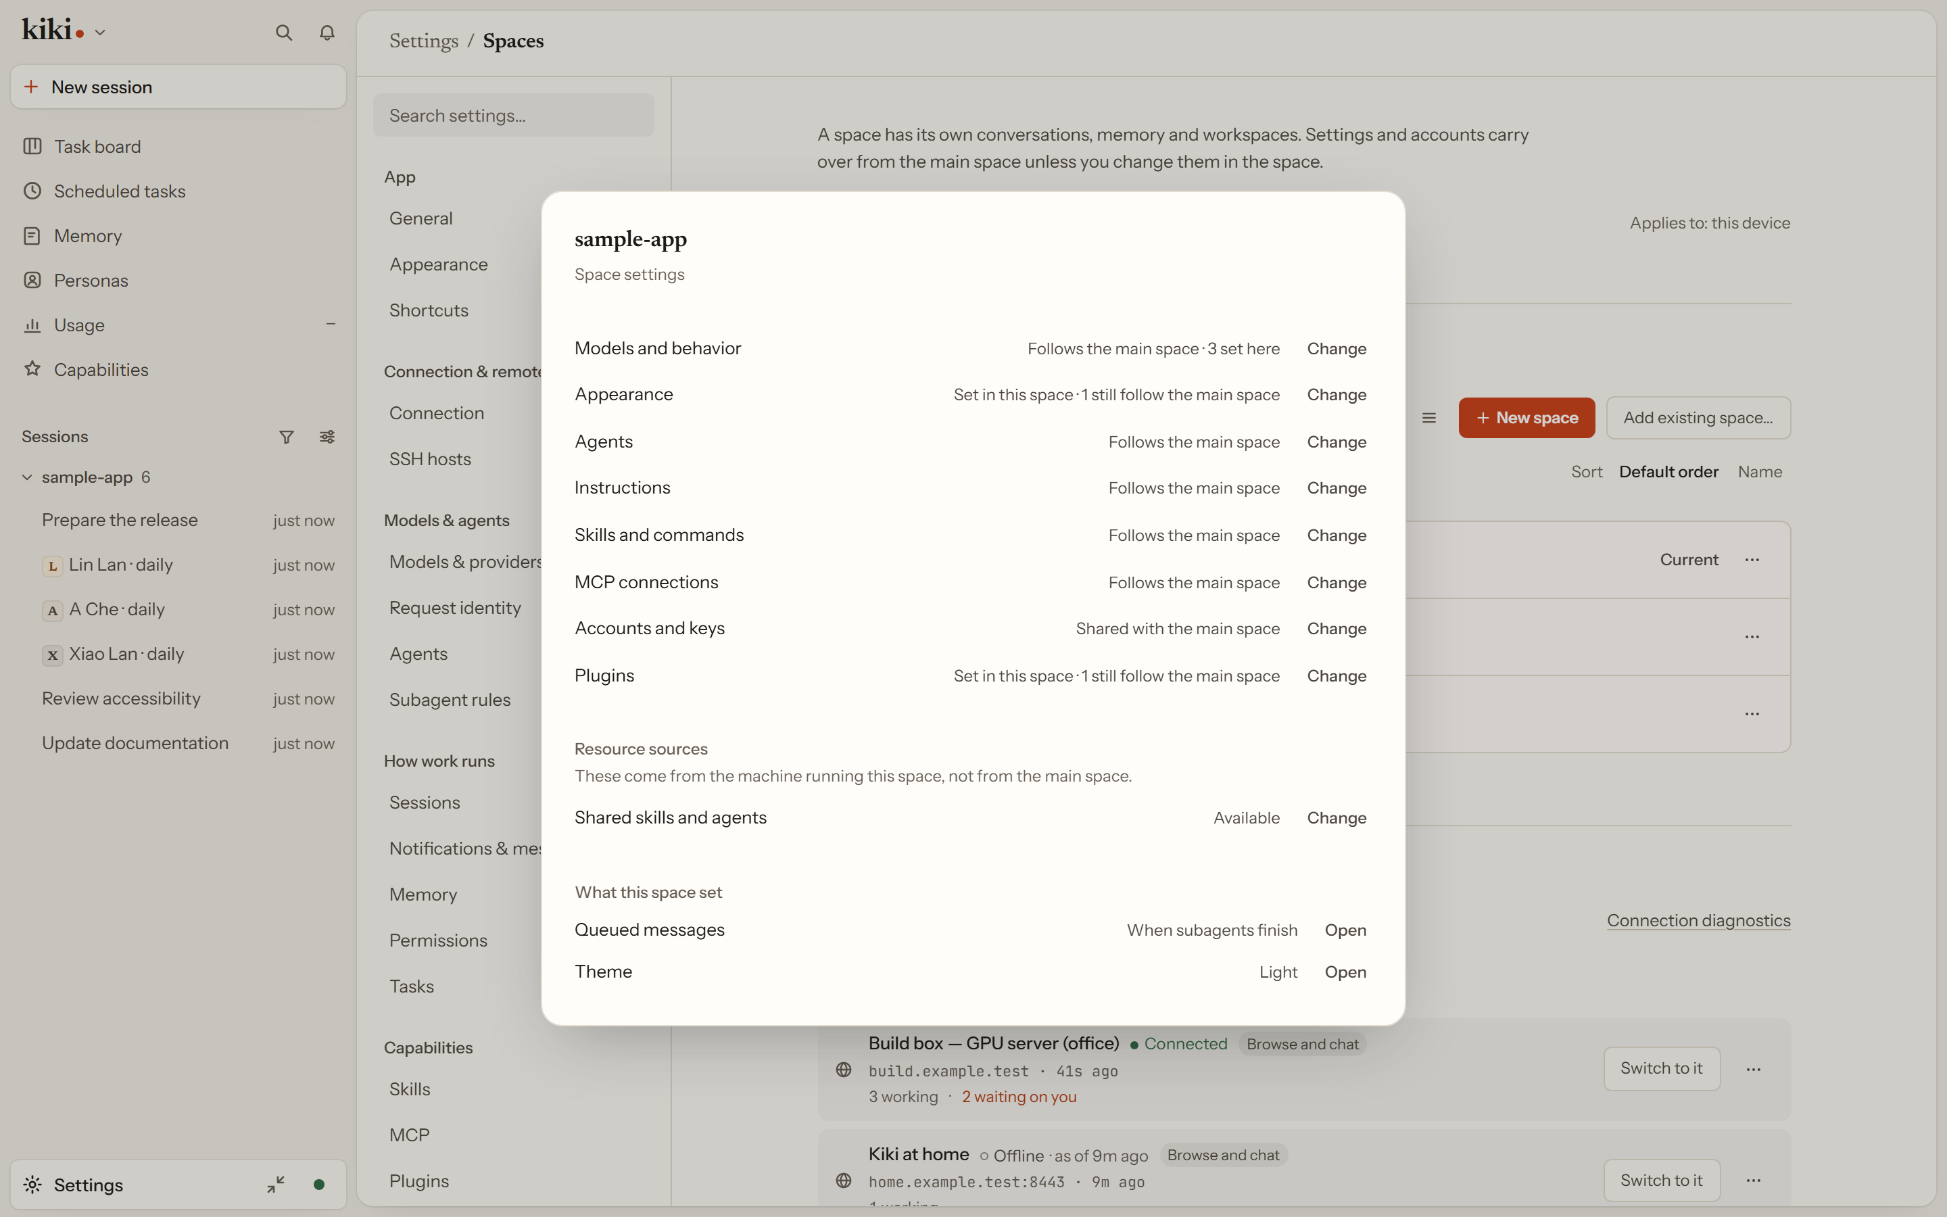Open the kiki workspace dropdown chevron
The image size is (1947, 1217).
tap(100, 33)
